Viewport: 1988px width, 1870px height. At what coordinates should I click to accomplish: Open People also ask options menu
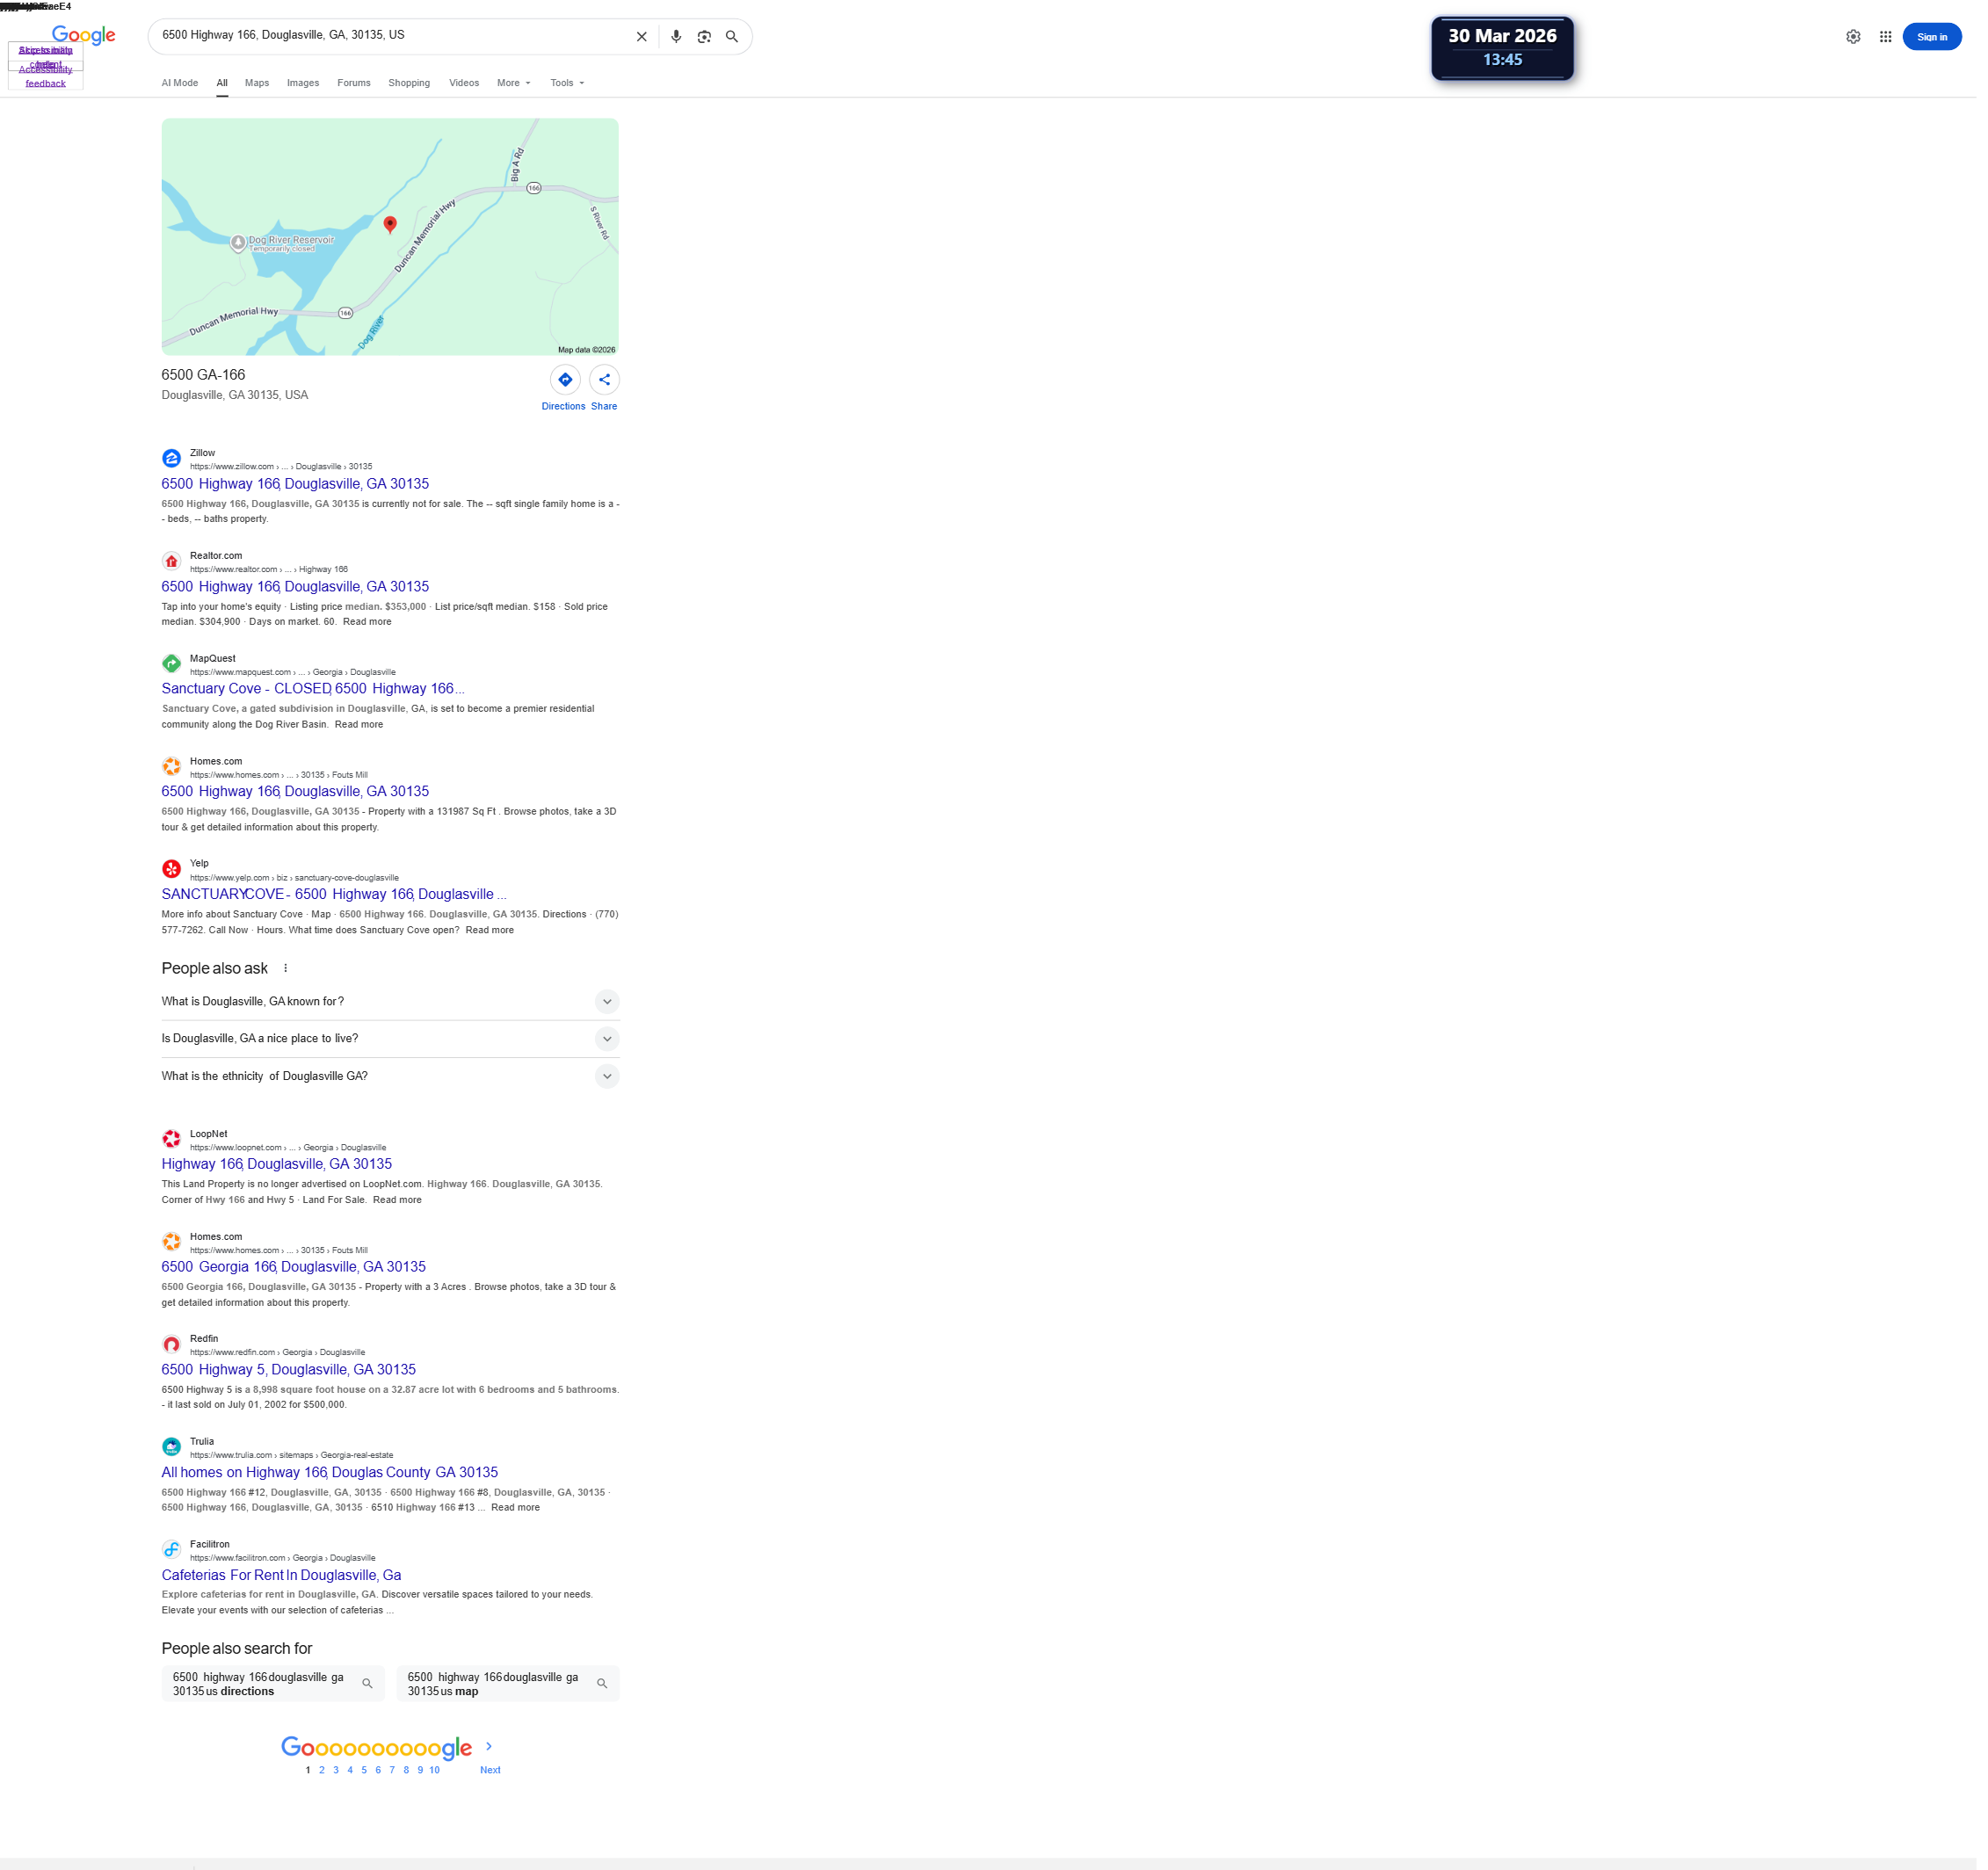pos(286,968)
